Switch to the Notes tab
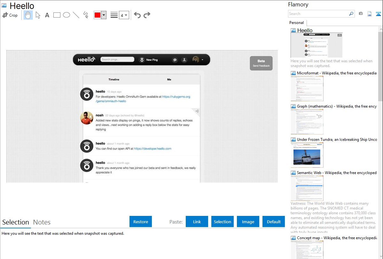 [42, 222]
